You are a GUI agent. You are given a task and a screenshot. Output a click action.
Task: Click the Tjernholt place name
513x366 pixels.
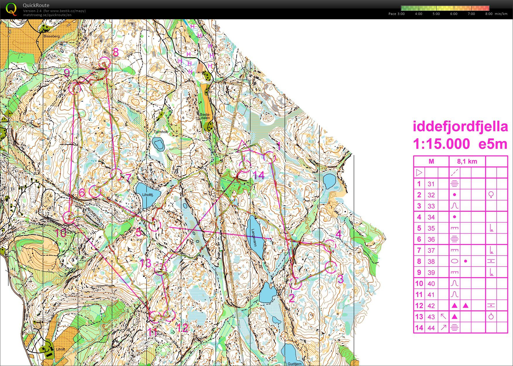tap(161, 132)
